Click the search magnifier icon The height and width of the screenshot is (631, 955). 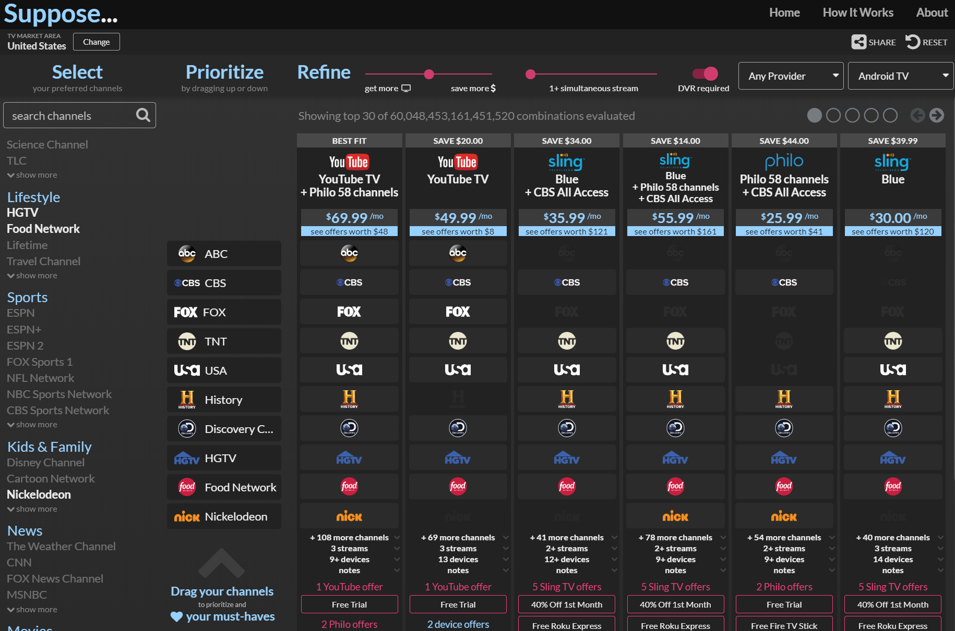(143, 115)
